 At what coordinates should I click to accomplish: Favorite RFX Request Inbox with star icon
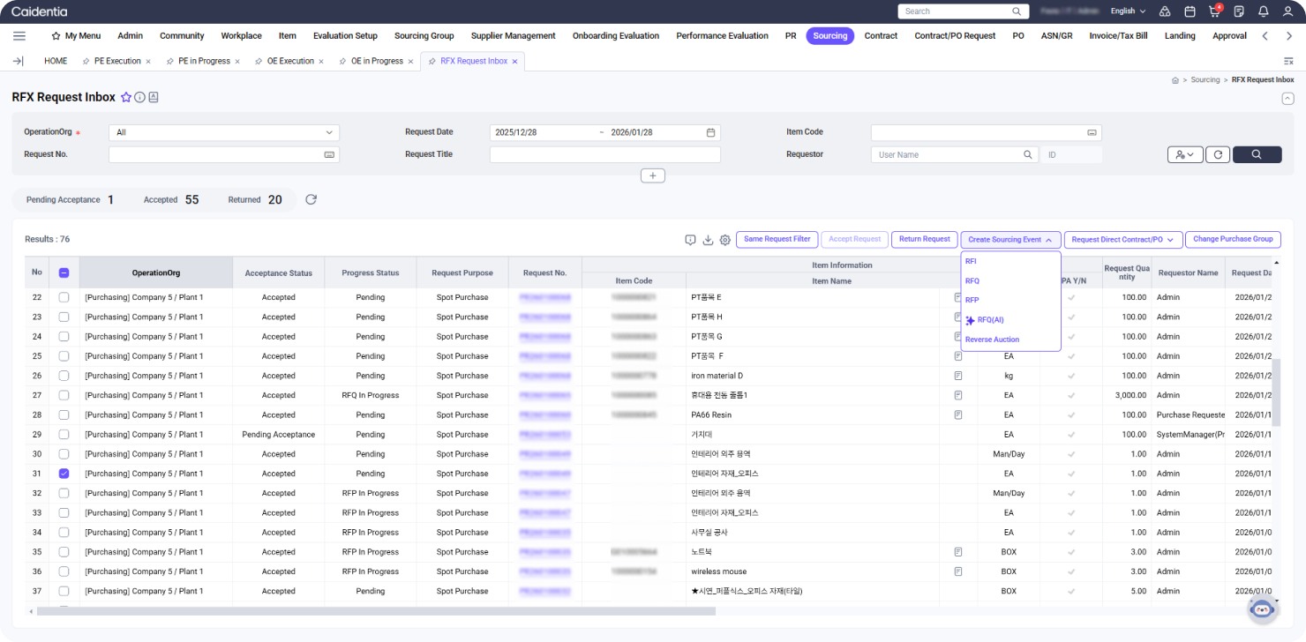coord(126,97)
